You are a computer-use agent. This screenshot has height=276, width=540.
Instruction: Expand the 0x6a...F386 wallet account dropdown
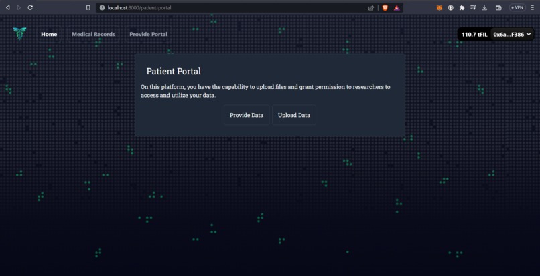pyautogui.click(x=512, y=34)
